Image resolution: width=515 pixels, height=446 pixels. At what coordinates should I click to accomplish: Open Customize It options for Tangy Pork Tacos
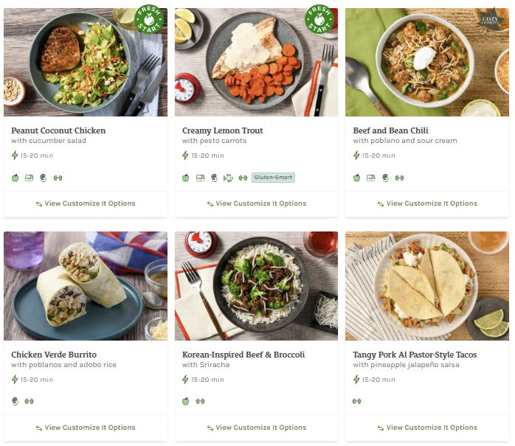tap(427, 428)
